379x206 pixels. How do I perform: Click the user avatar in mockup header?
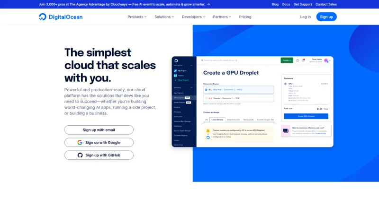(x=326, y=60)
